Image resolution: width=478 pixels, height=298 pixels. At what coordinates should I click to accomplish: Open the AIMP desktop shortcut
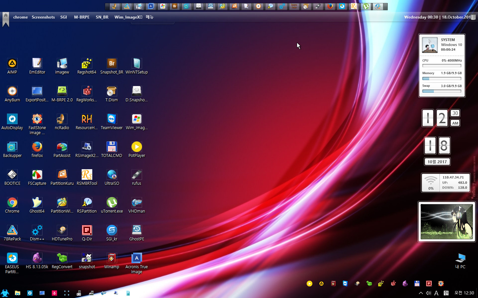coord(12,66)
